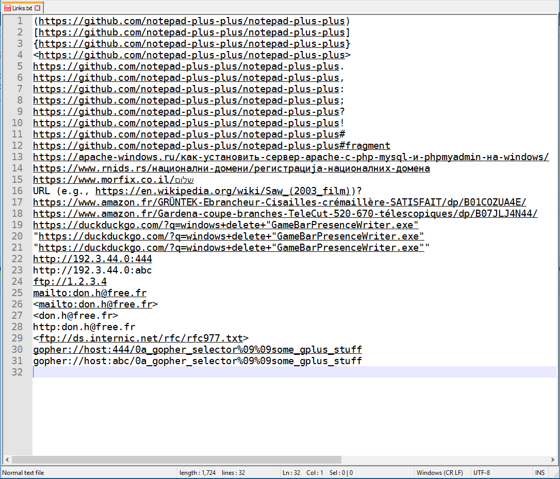Open the www.morfix.co.il link
The width and height of the screenshot is (560, 479).
(x=113, y=180)
